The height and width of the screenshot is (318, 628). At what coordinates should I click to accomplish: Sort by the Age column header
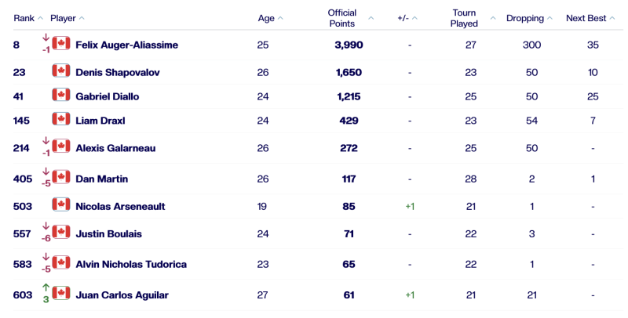[x=266, y=18]
